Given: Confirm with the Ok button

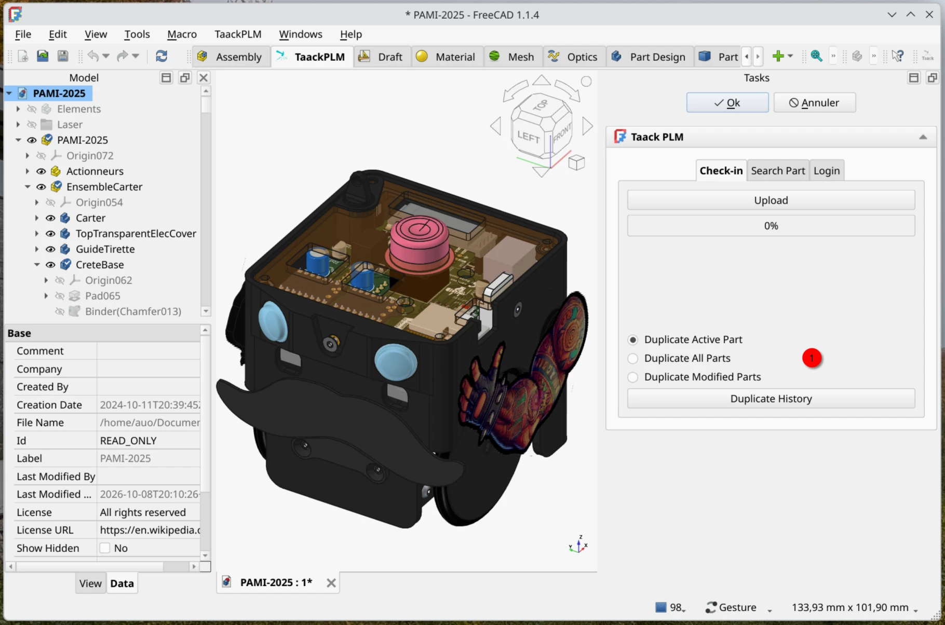Looking at the screenshot, I should click(x=727, y=103).
